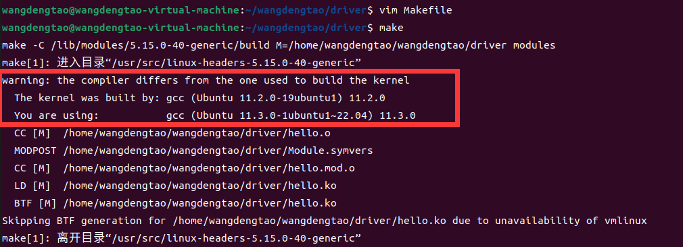Click the 'CC [M]' hello.mod.o line
683x247 pixels.
tap(184, 168)
